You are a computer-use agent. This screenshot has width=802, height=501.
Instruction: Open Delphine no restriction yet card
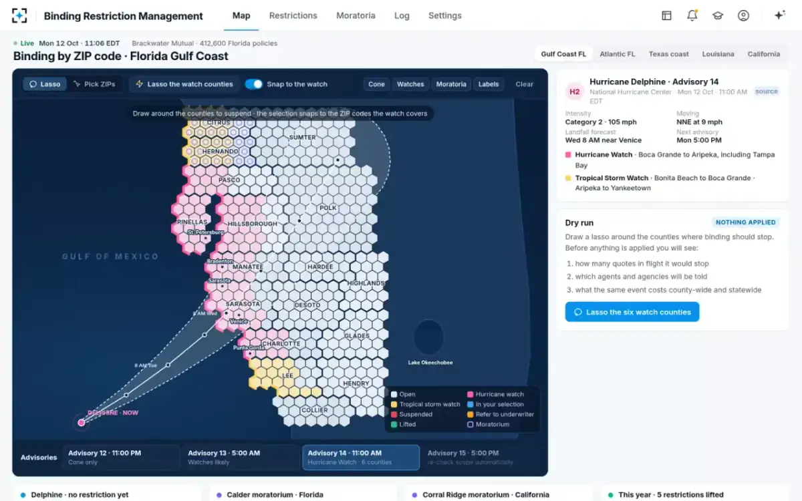coord(107,493)
